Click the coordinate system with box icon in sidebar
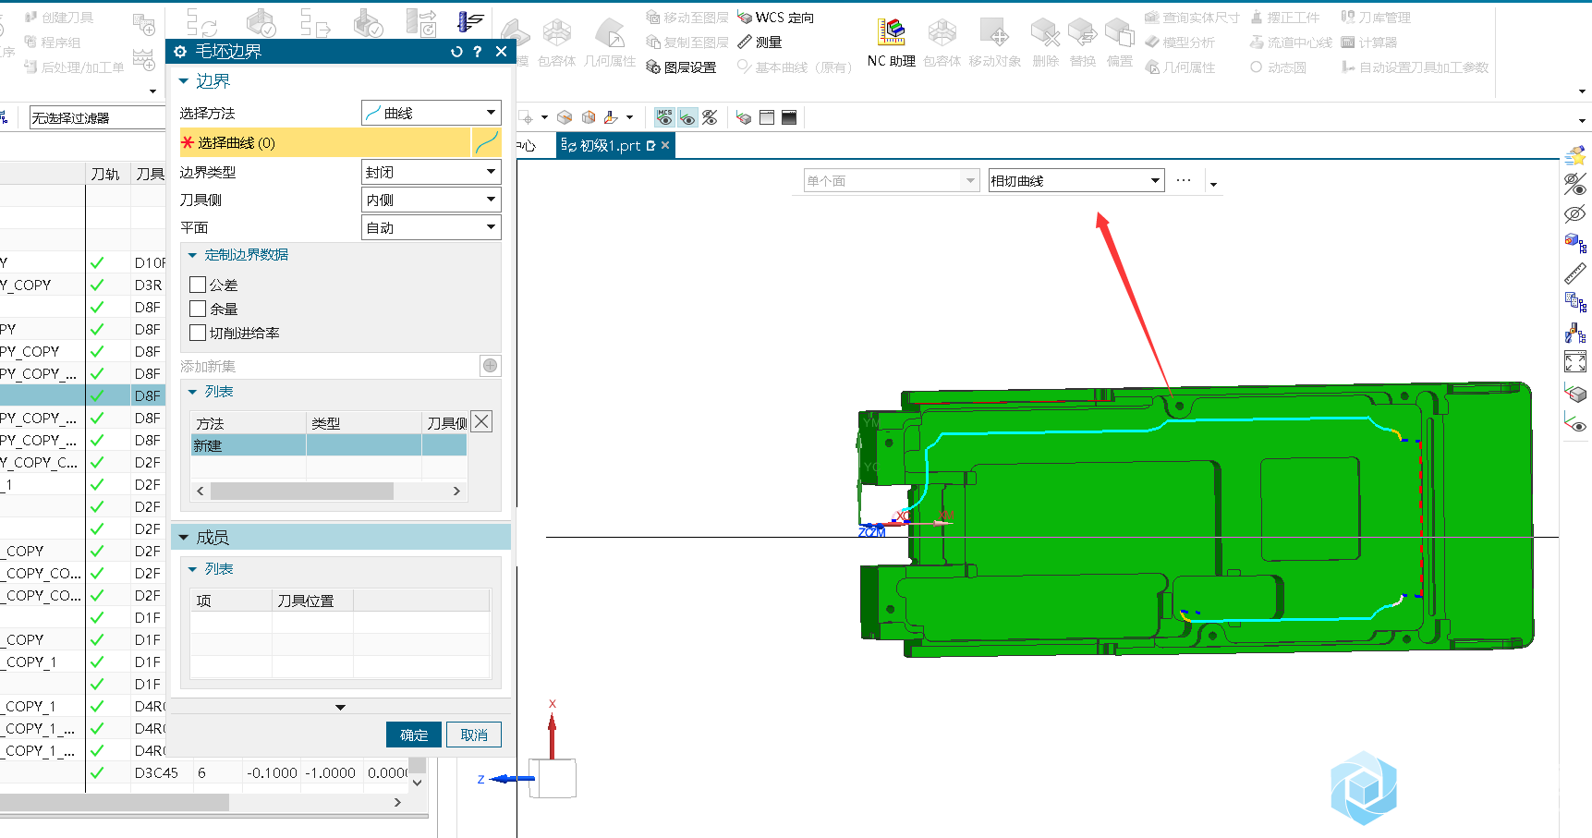 pos(1575,392)
